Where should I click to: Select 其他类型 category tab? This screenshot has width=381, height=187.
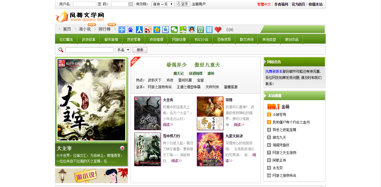click(x=269, y=39)
